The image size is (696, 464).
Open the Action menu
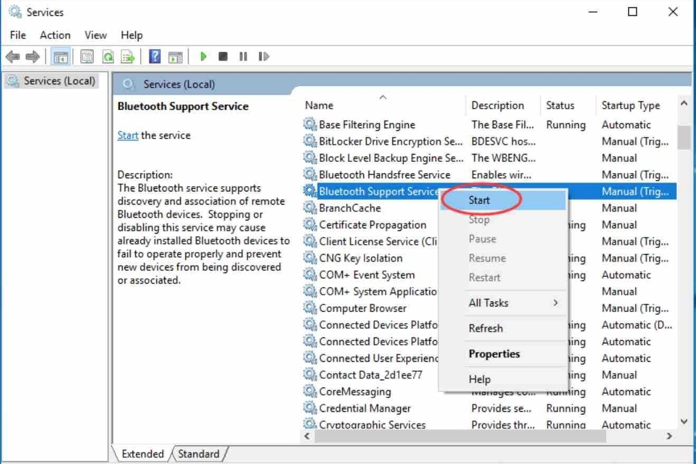(55, 35)
